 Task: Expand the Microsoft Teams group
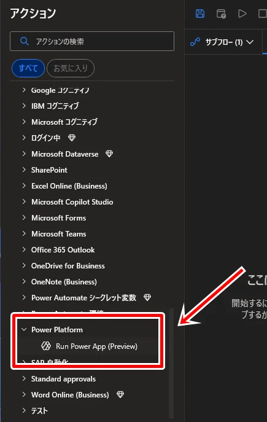pos(24,233)
